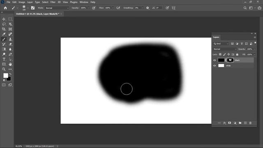Image resolution: width=263 pixels, height=148 pixels.
Task: Open the Layer menu
Action: pyautogui.click(x=30, y=2)
